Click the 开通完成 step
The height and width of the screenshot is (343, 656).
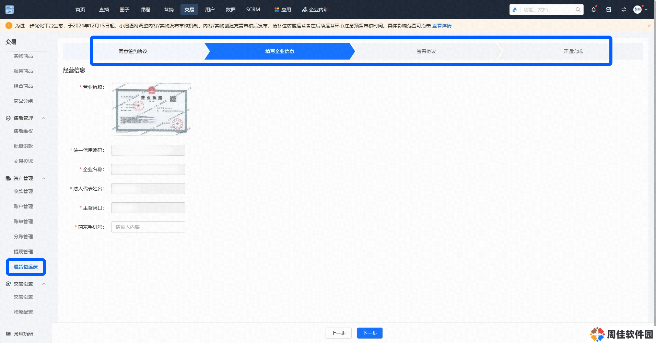(573, 51)
